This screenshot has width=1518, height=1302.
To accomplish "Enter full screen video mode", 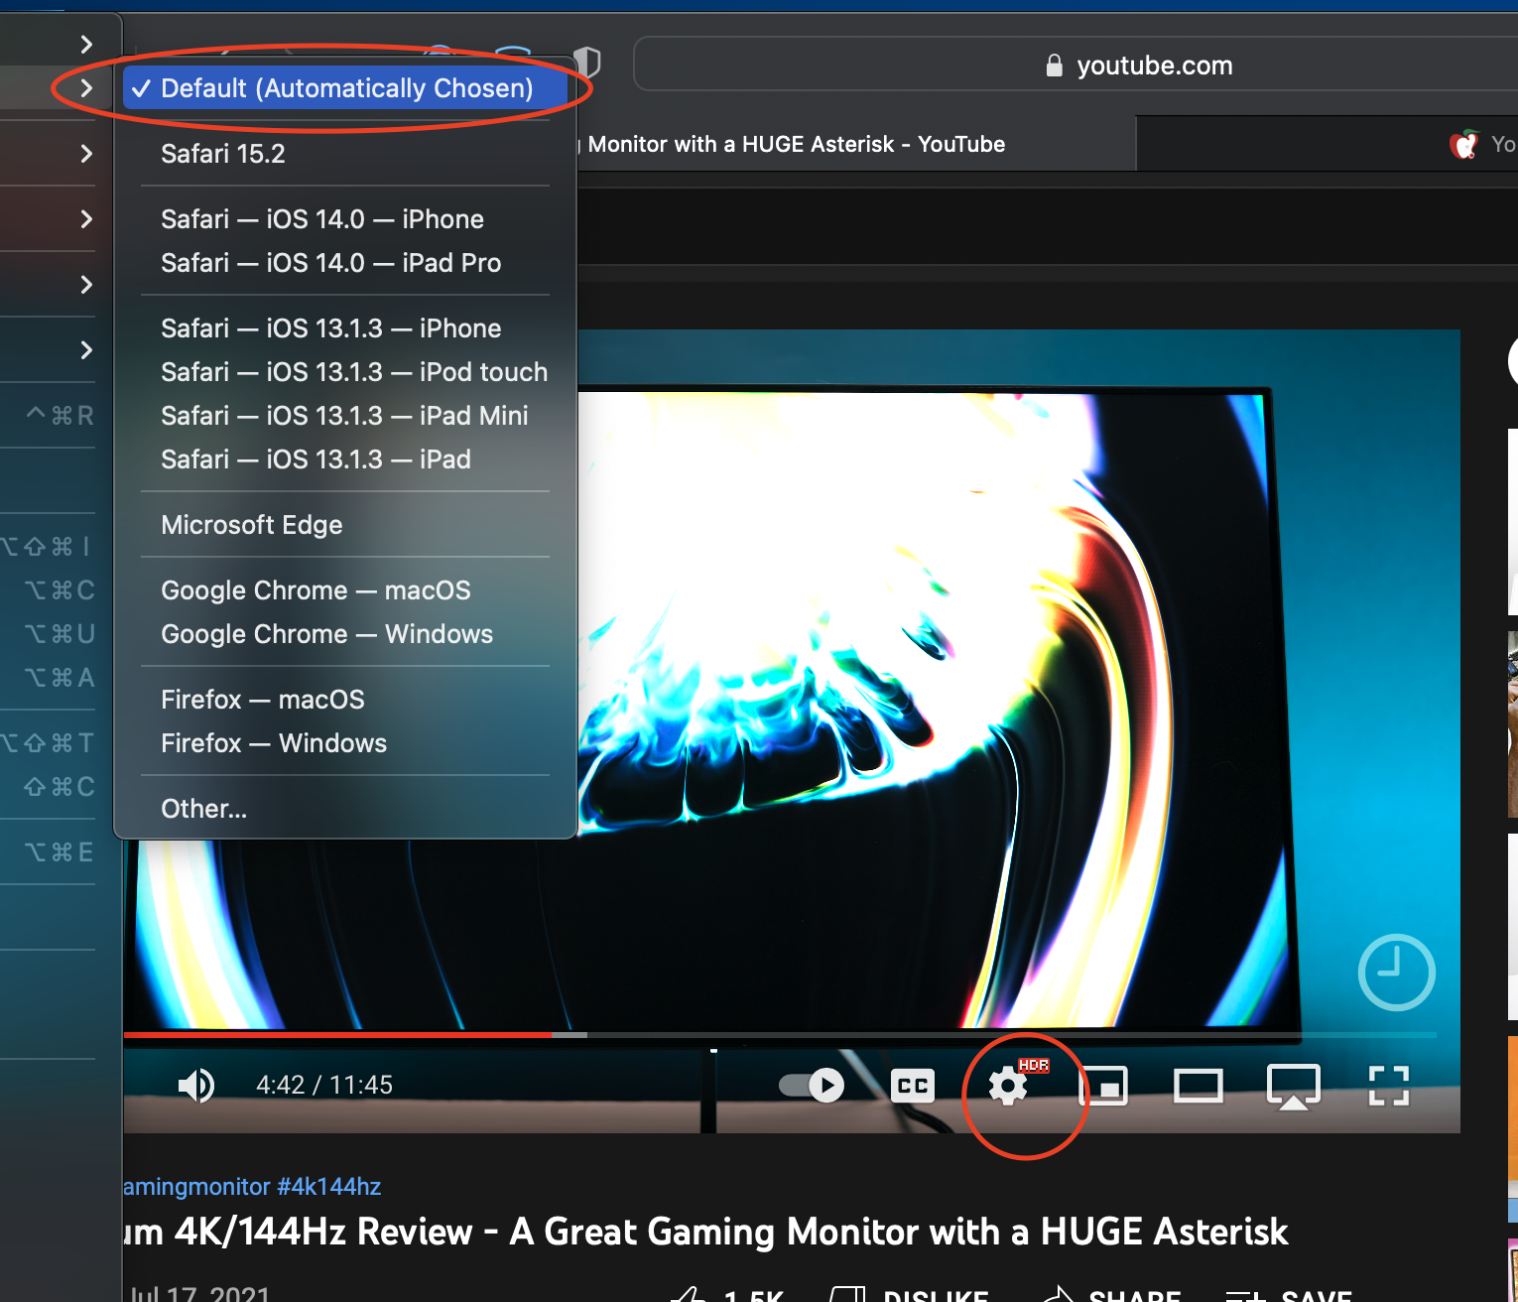I will 1389,1086.
